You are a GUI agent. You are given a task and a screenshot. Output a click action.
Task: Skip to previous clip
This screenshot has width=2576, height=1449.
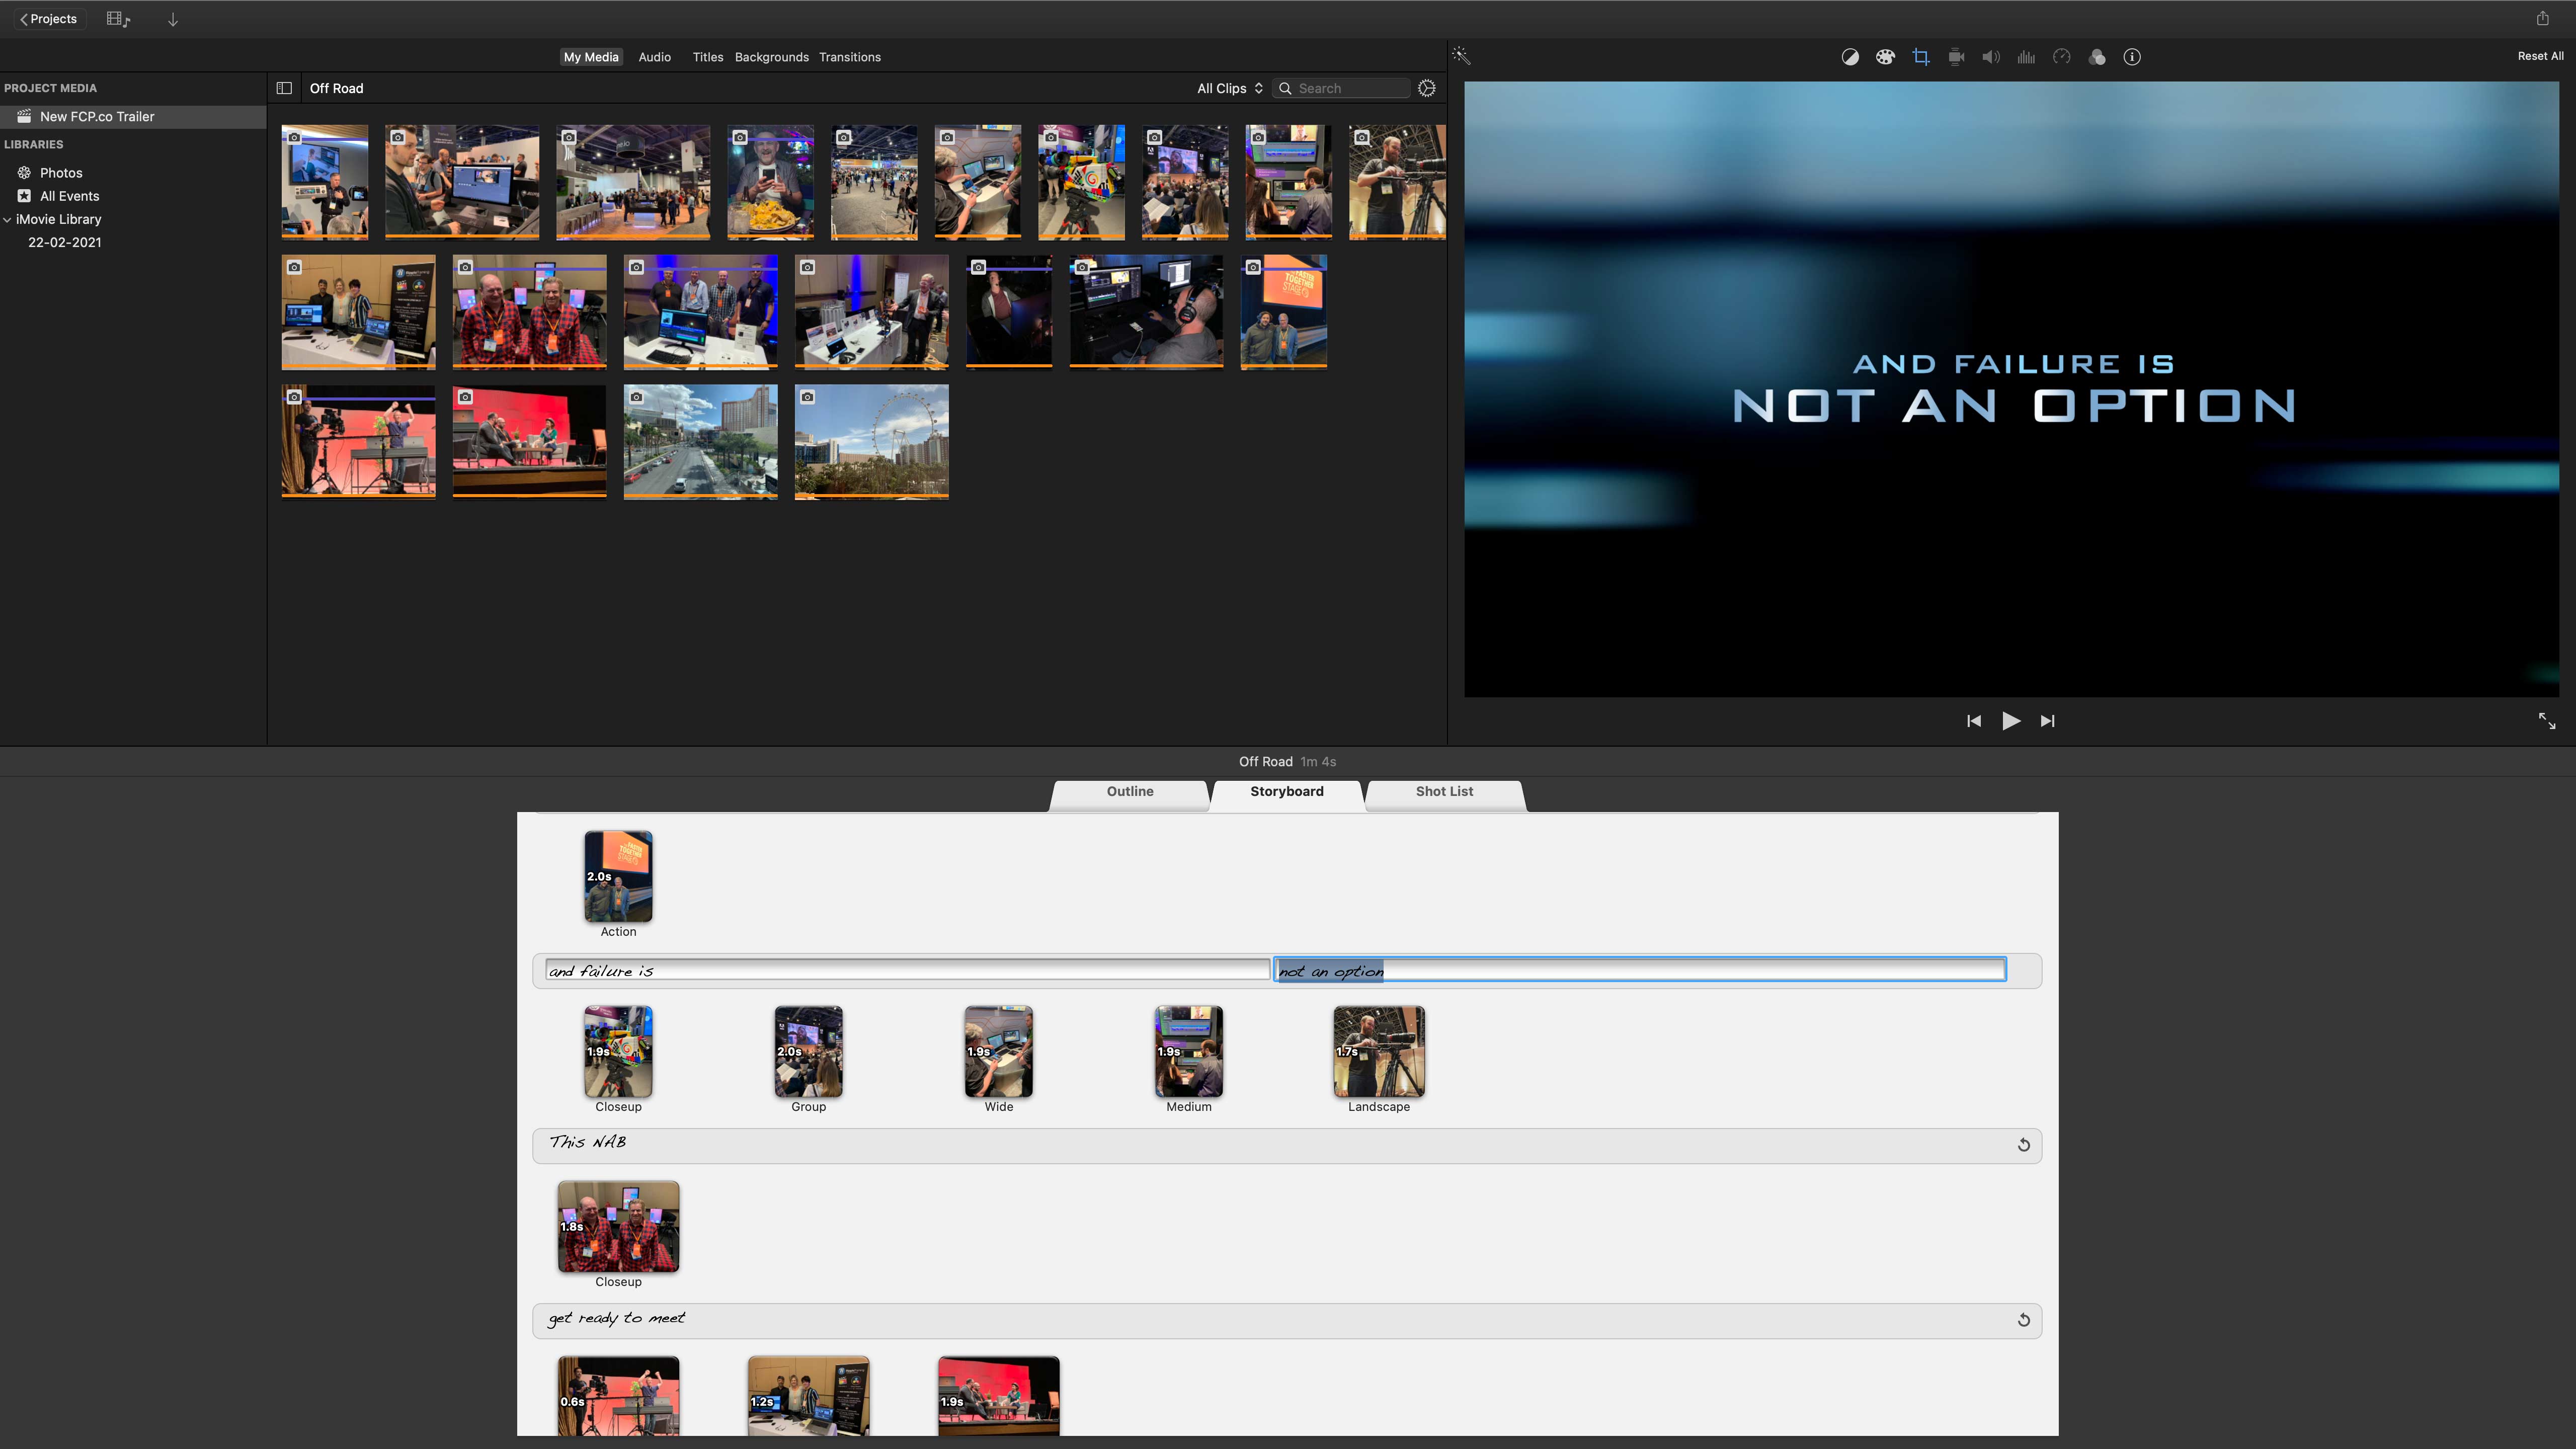[x=1973, y=721]
